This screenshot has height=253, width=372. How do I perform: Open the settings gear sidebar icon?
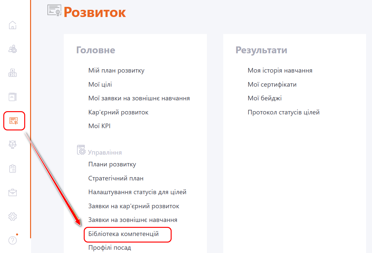click(12, 216)
